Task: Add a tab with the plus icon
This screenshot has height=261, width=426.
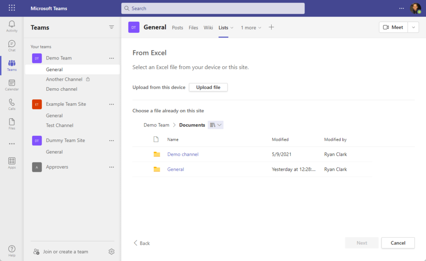Action: (x=271, y=27)
